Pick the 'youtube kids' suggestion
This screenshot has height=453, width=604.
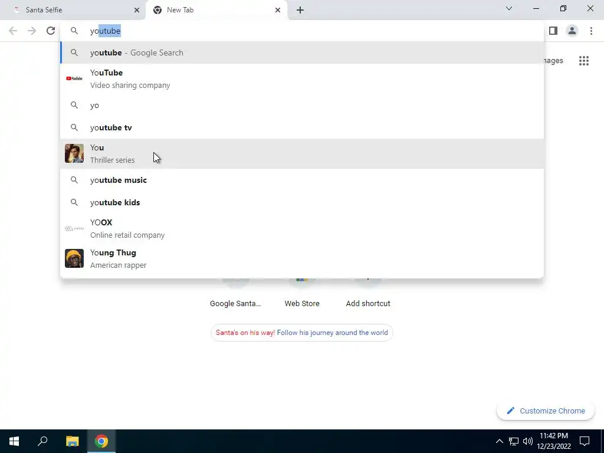point(302,202)
